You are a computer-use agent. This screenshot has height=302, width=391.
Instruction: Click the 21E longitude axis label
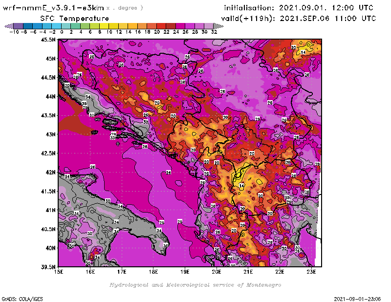click(248, 272)
